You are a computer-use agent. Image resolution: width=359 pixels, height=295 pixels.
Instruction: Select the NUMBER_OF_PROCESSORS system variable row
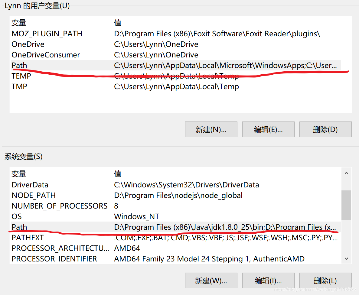176,206
